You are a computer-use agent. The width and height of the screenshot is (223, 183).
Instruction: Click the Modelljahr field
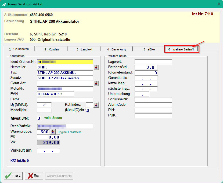pyautogui.click(x=44, y=110)
